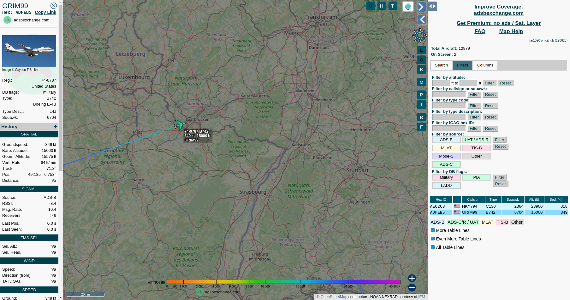Image resolution: width=570 pixels, height=300 pixels.
Task: Enable More Table Lines checkbox
Action: click(433, 230)
